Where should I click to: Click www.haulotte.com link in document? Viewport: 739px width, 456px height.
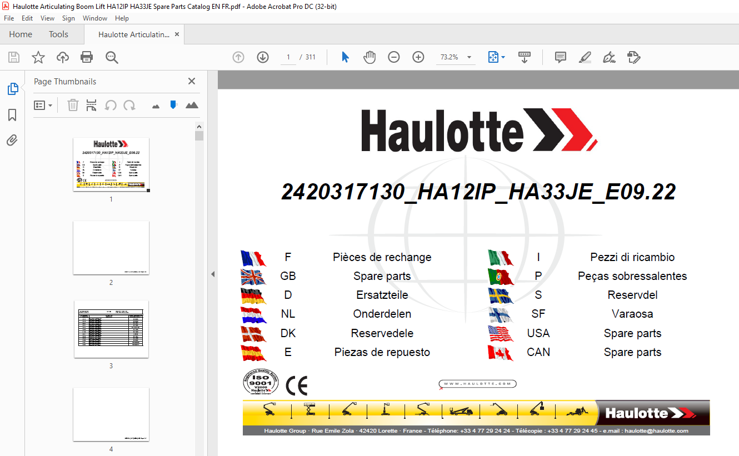coord(478,384)
